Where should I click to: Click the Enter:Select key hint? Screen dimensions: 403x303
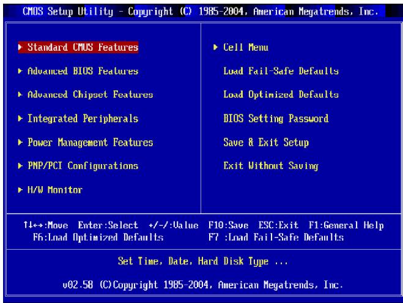(108, 225)
